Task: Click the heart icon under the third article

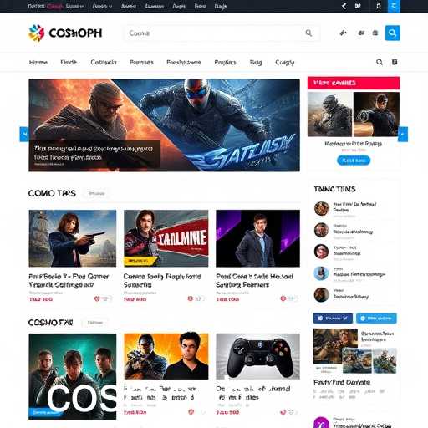Action: pos(283,298)
